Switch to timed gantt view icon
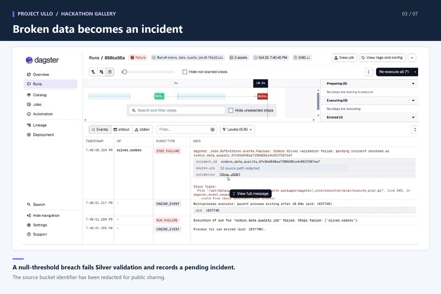The image size is (441, 294). pyautogui.click(x=109, y=72)
